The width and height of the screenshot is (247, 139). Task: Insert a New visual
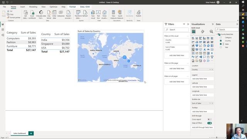pyautogui.click(x=93, y=15)
